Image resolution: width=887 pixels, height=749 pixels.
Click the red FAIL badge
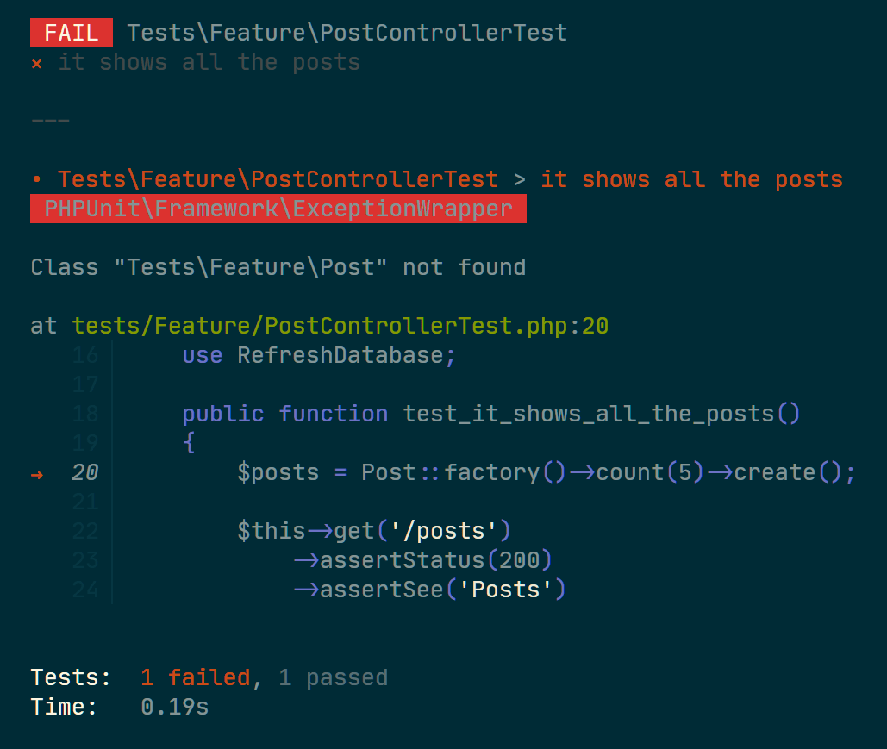tap(72, 33)
